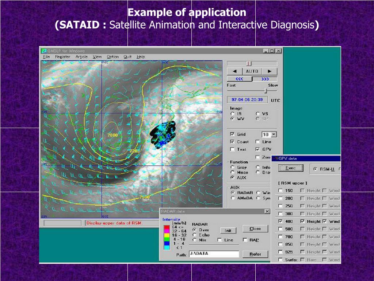Select the RSM-U radio button
Image resolution: width=374 pixels, height=281 pixels.
click(315, 169)
